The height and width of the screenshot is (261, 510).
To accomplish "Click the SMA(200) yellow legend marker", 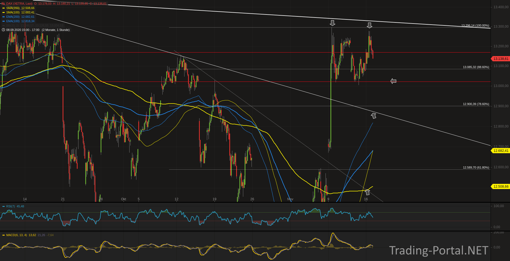I will click(x=4, y=8).
